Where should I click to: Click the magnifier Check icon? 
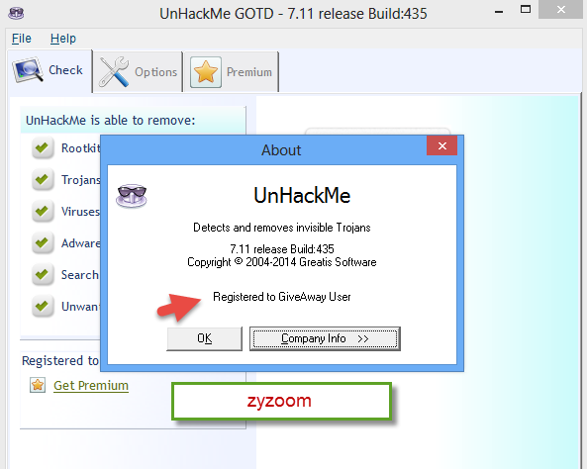(28, 69)
